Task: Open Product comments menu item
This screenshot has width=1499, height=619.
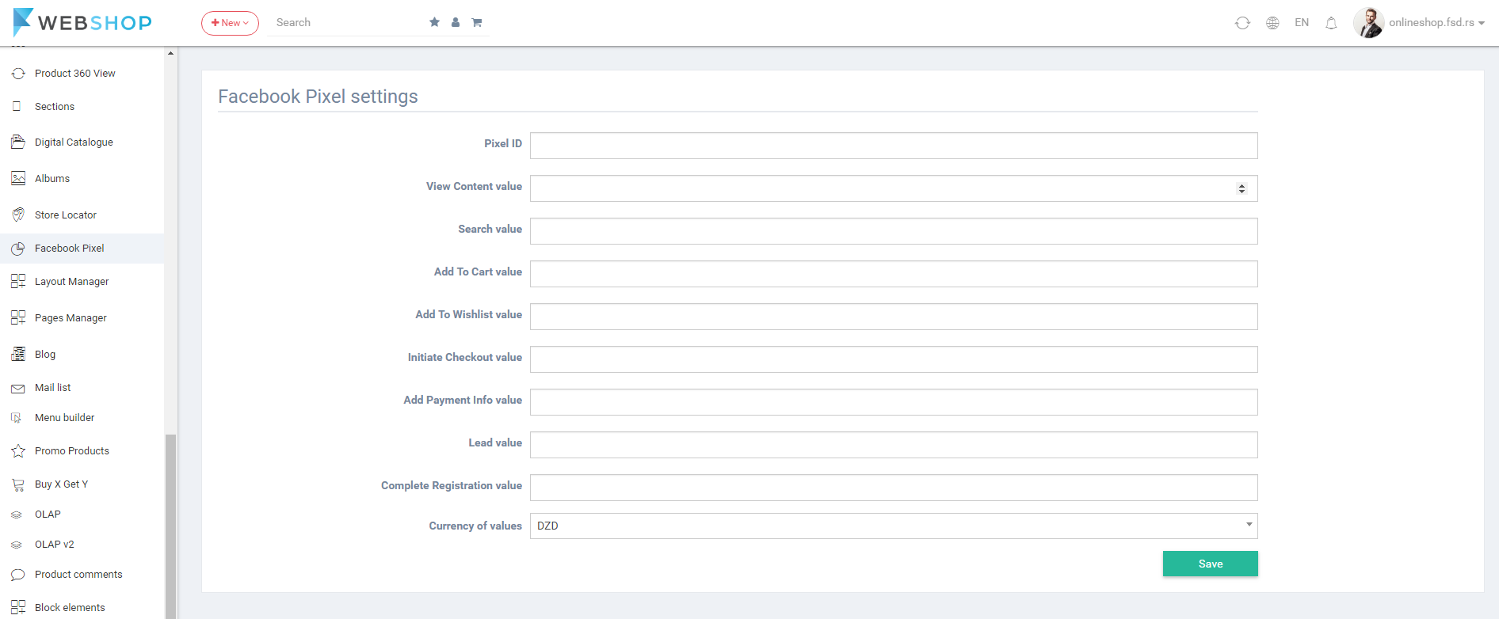Action: [78, 575]
